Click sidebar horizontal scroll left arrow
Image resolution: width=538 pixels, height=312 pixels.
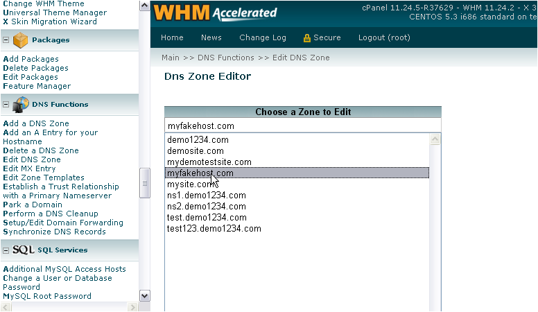click(x=6, y=307)
